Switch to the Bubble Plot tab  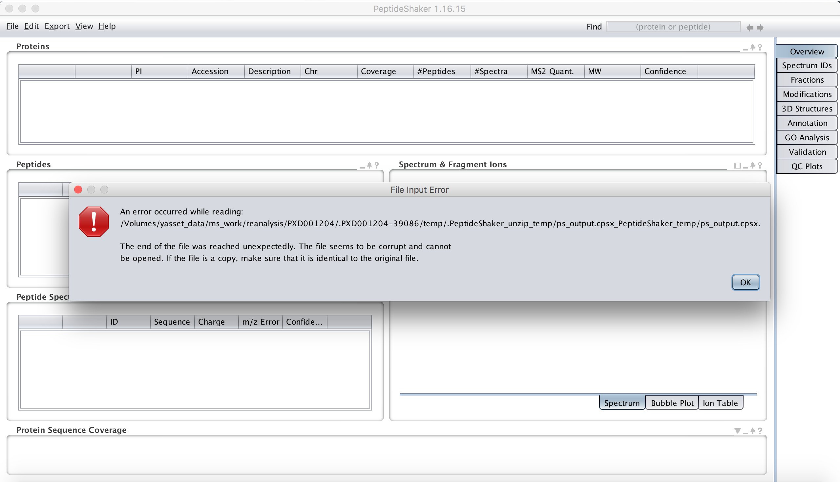672,403
